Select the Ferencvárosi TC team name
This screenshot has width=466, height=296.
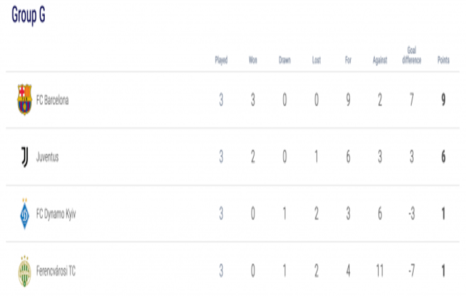click(57, 271)
